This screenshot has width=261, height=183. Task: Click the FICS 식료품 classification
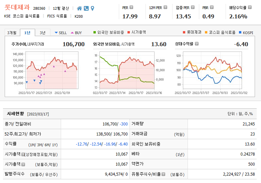pyautogui.click(x=57, y=16)
